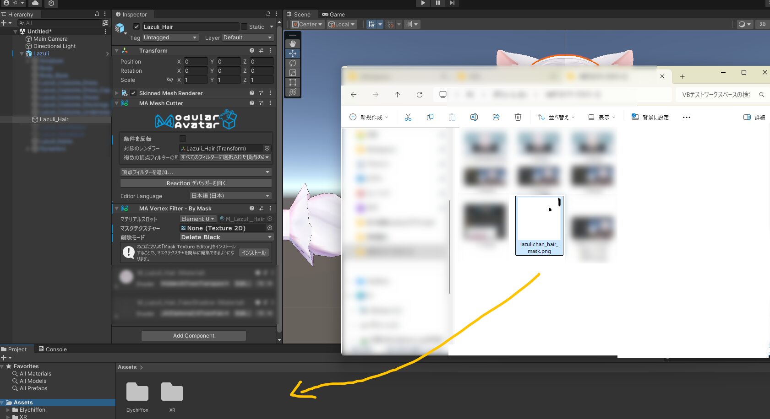This screenshot has height=419, width=770.
Task: Toggle the Lazuli_Hair active checkbox
Action: click(137, 27)
